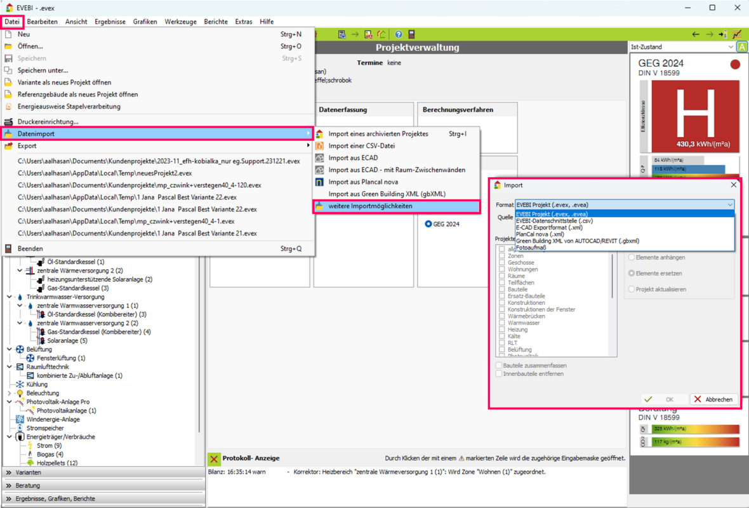Click the red protocol error icon
Screen dimensions: 749x508
(214, 458)
